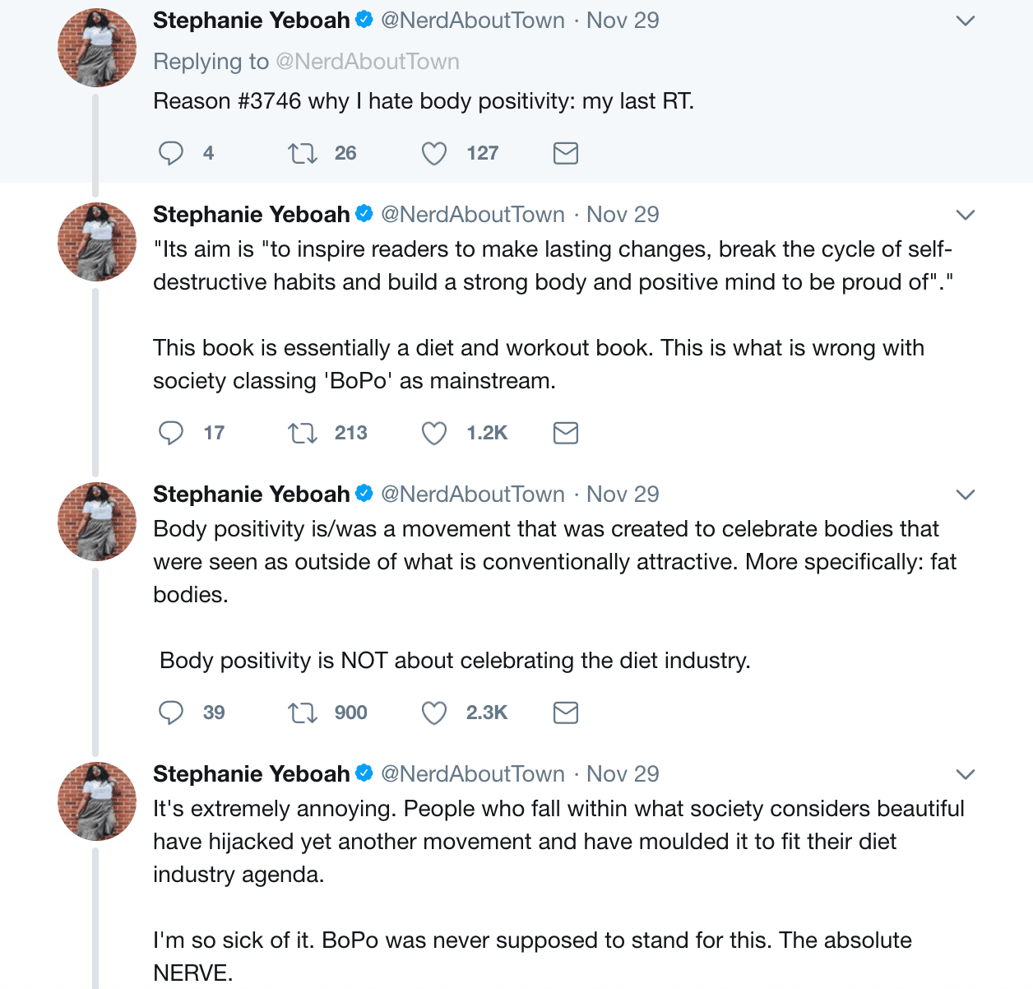Reply to the tweet with 39 replies
1033x989 pixels.
pos(171,713)
